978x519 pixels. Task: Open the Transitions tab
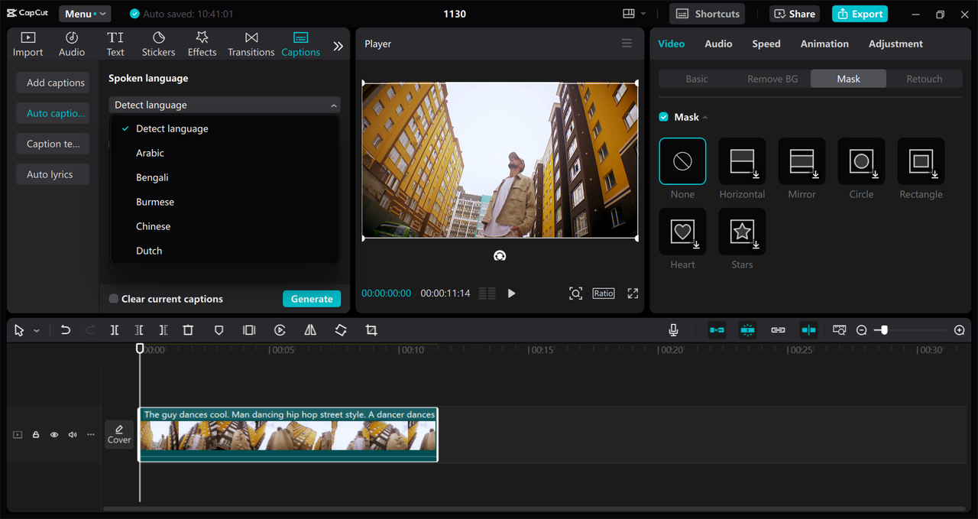tap(251, 44)
